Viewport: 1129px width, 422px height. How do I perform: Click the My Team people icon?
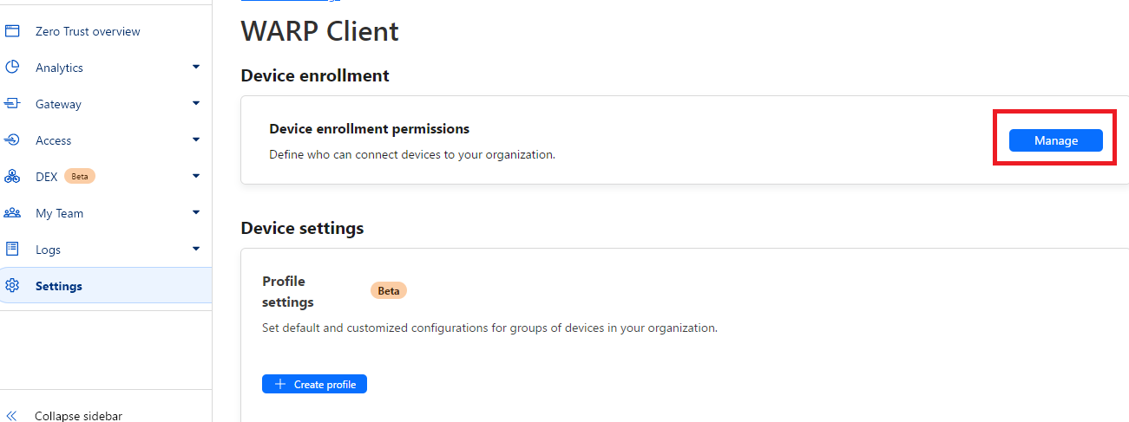click(x=12, y=213)
